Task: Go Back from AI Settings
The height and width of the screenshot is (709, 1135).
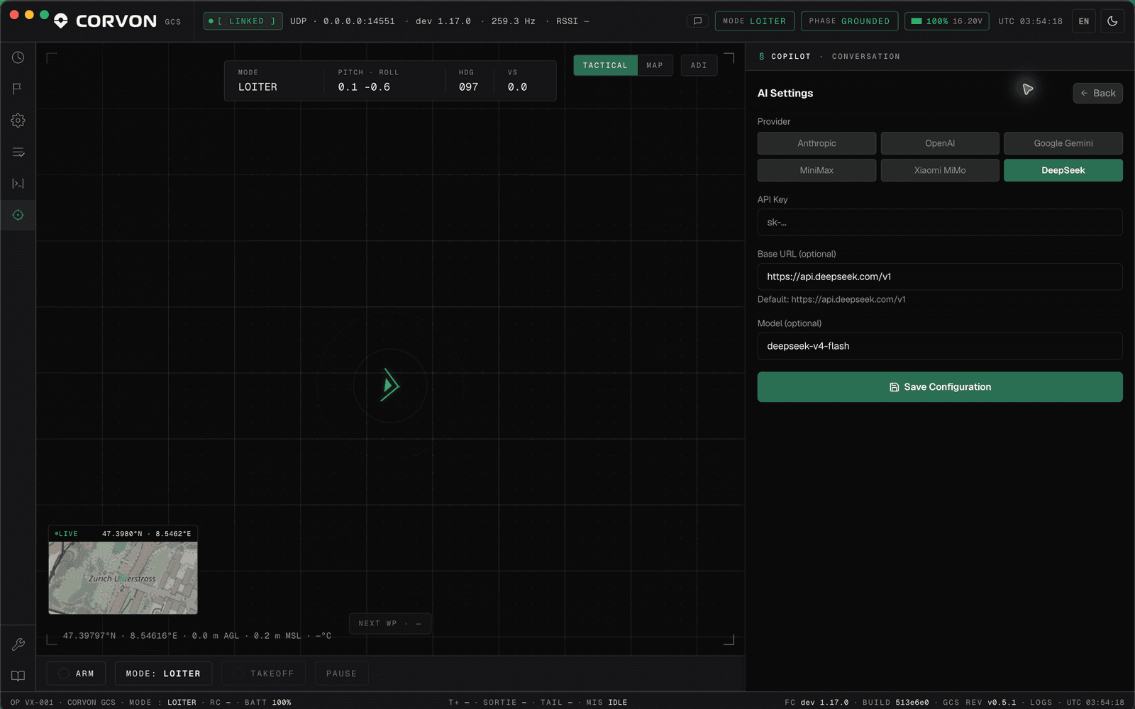Action: pyautogui.click(x=1097, y=93)
